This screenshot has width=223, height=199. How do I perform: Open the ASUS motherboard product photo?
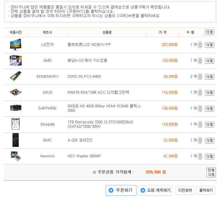(x=16, y=92)
